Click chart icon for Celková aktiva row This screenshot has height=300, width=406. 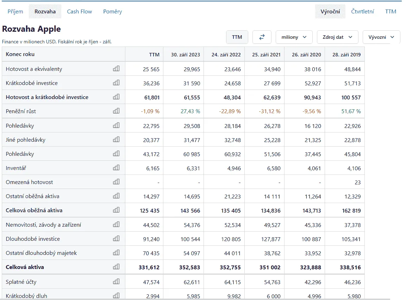tap(116, 267)
